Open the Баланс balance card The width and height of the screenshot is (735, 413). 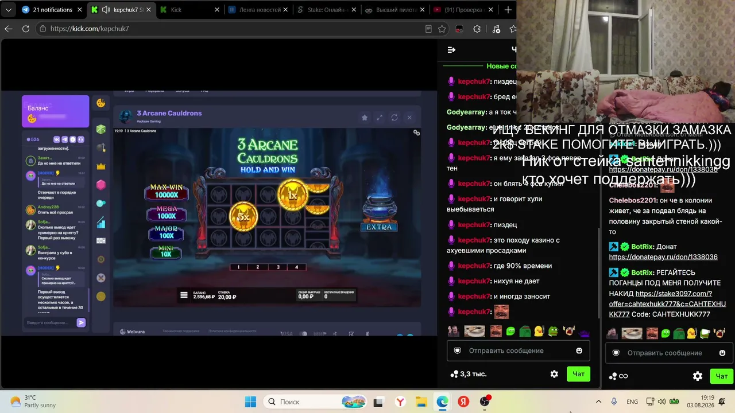coord(55,111)
